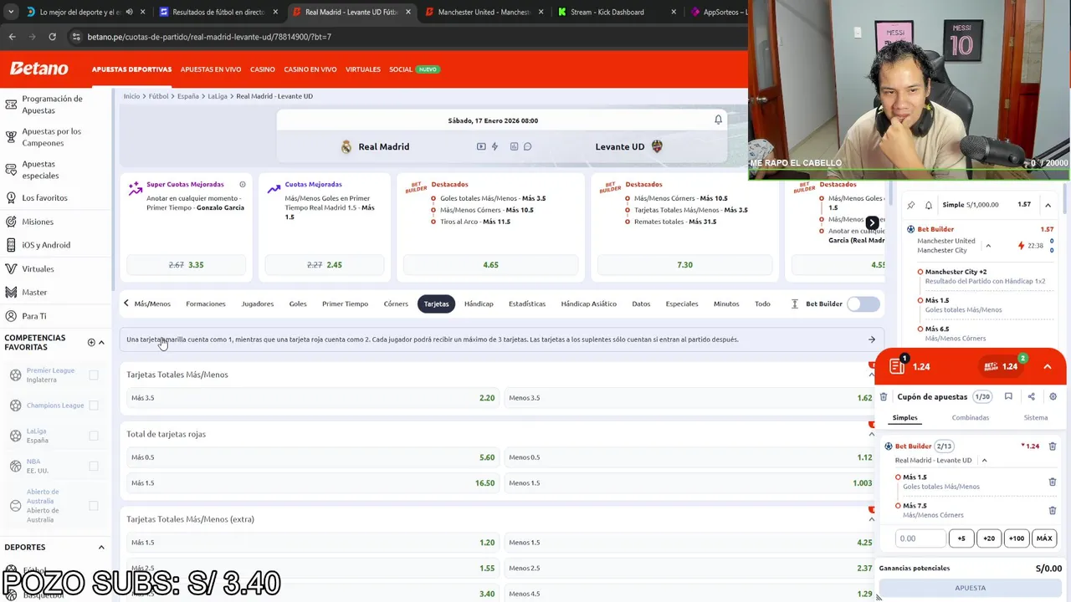This screenshot has width=1071, height=602.
Task: Delete the Más 1.5 Goles totales selection
Action: click(1053, 482)
